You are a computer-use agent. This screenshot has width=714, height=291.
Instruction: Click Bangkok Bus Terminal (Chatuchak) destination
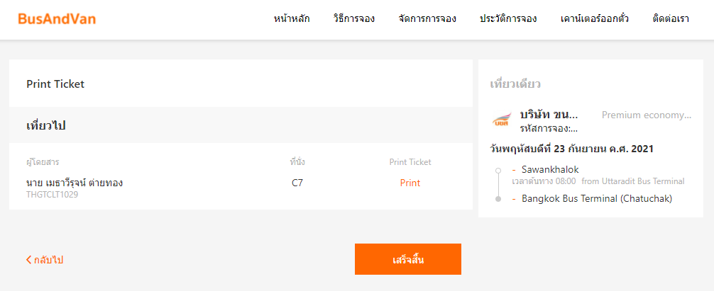(597, 198)
